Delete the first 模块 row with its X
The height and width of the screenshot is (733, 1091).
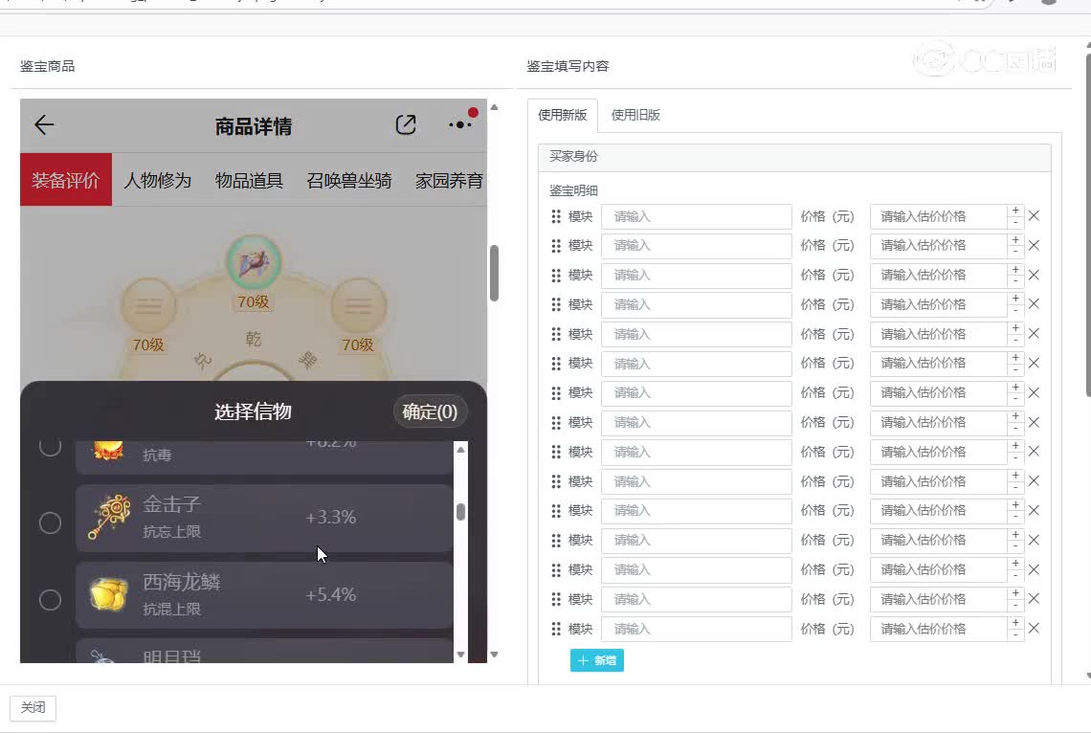(x=1034, y=216)
